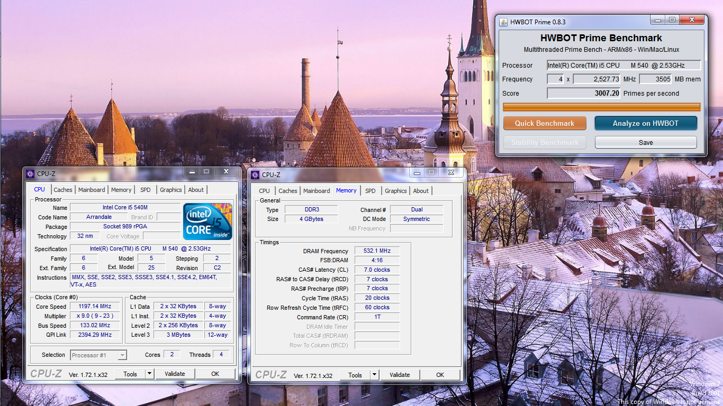
Task: Click the memory Size value 4 GBytes
Action: point(312,219)
